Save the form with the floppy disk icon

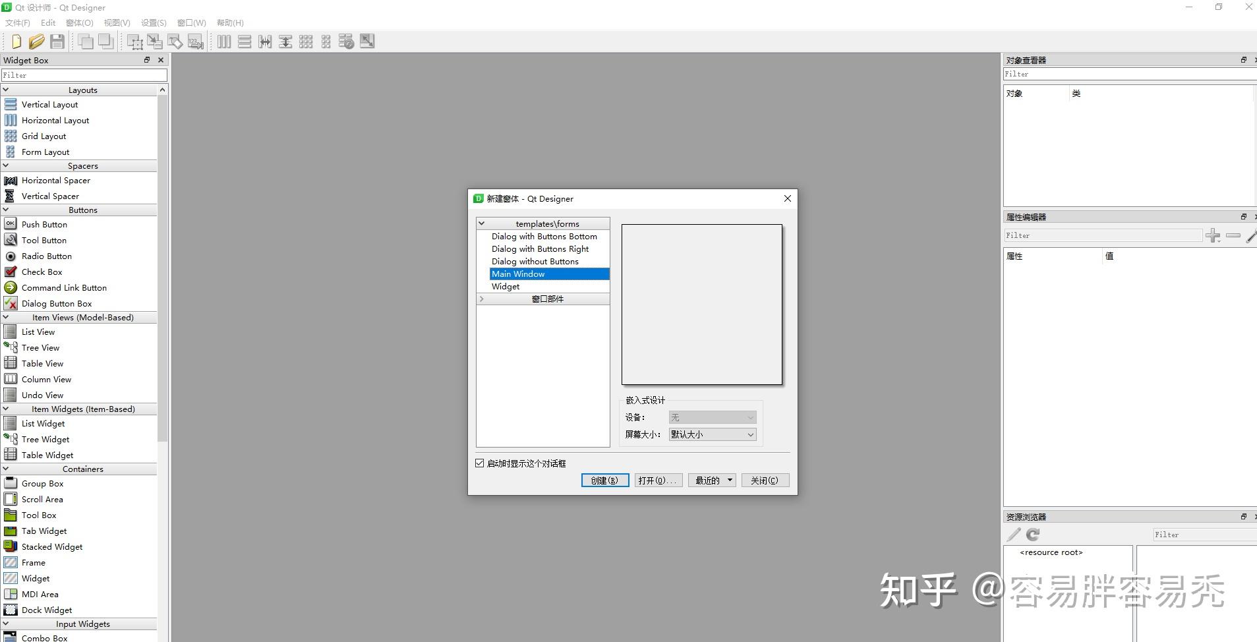(57, 41)
